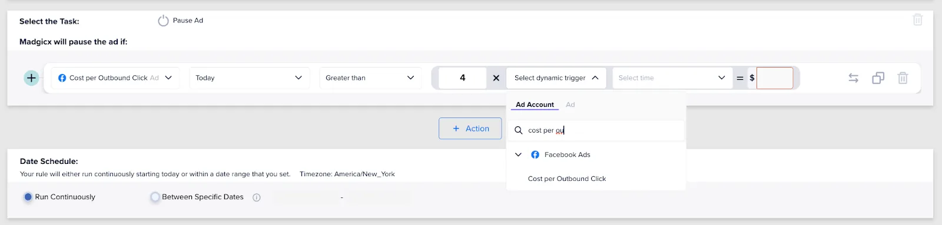942x225 pixels.
Task: Click the Facebook logo next to Facebook Ads
Action: pos(535,155)
